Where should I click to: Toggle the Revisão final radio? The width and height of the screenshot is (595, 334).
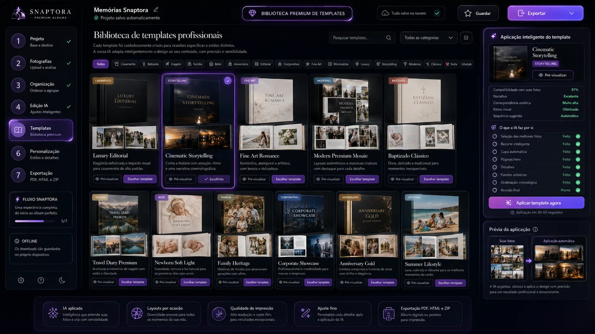pyautogui.click(x=494, y=190)
